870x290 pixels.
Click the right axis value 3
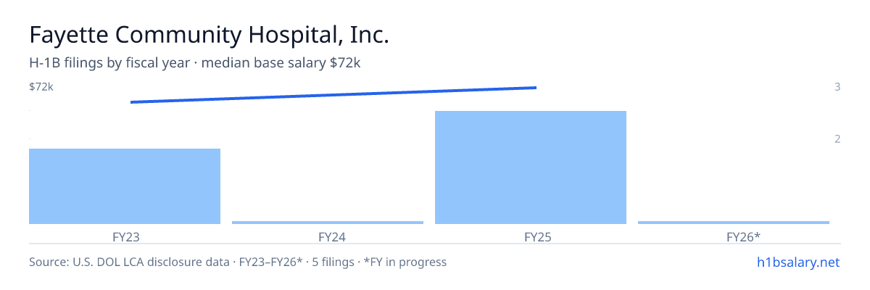837,87
